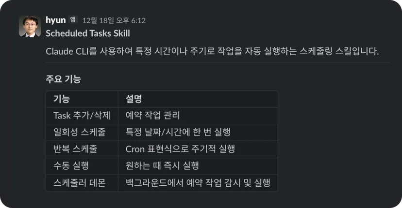Click the 원하는 때 즉시 실행 cell
Image resolution: width=402 pixels, height=208 pixels.
(x=198, y=166)
